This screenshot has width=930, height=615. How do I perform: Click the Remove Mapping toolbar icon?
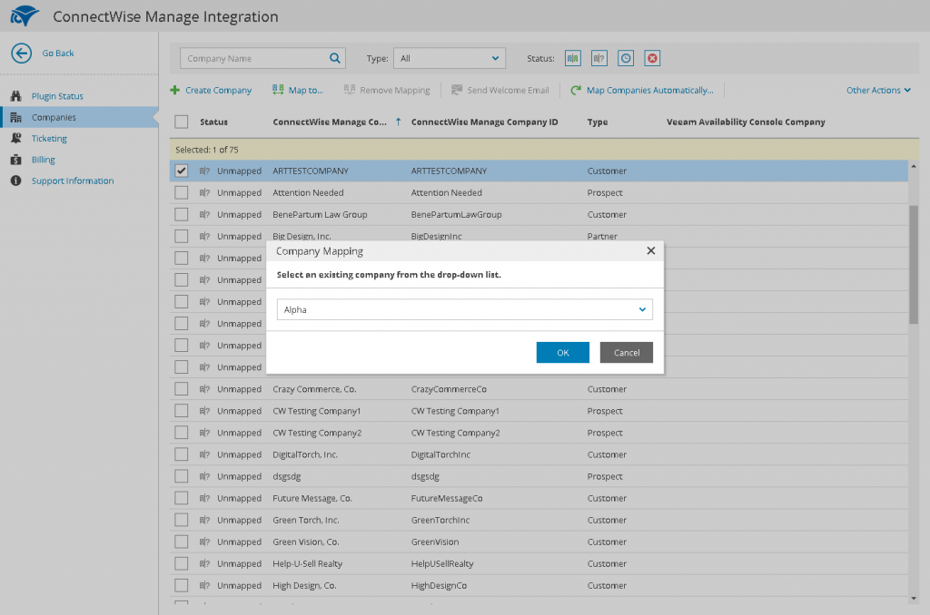350,90
